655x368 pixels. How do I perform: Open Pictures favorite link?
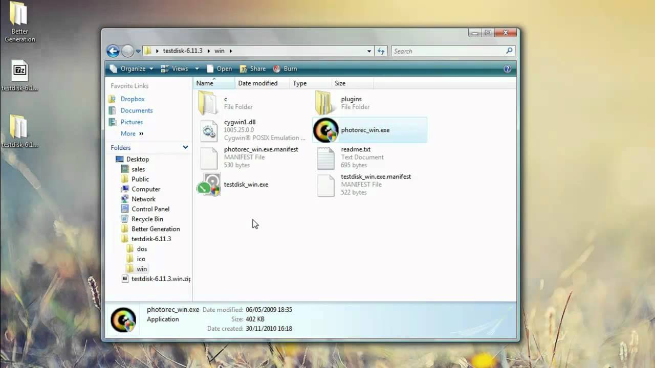pyautogui.click(x=132, y=122)
